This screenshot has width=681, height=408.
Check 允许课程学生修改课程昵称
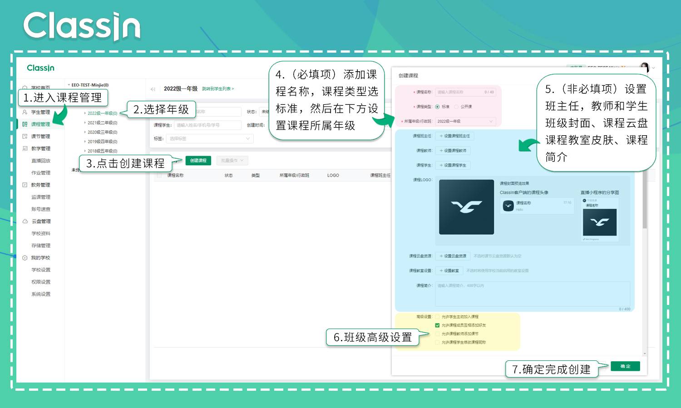[437, 342]
